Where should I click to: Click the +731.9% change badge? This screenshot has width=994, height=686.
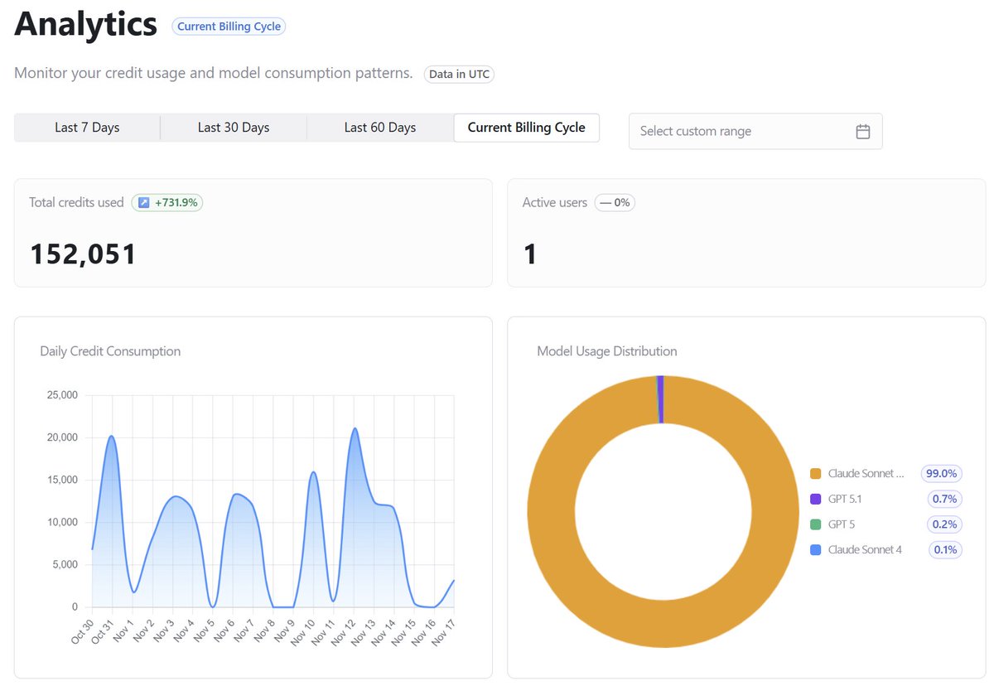tap(166, 202)
